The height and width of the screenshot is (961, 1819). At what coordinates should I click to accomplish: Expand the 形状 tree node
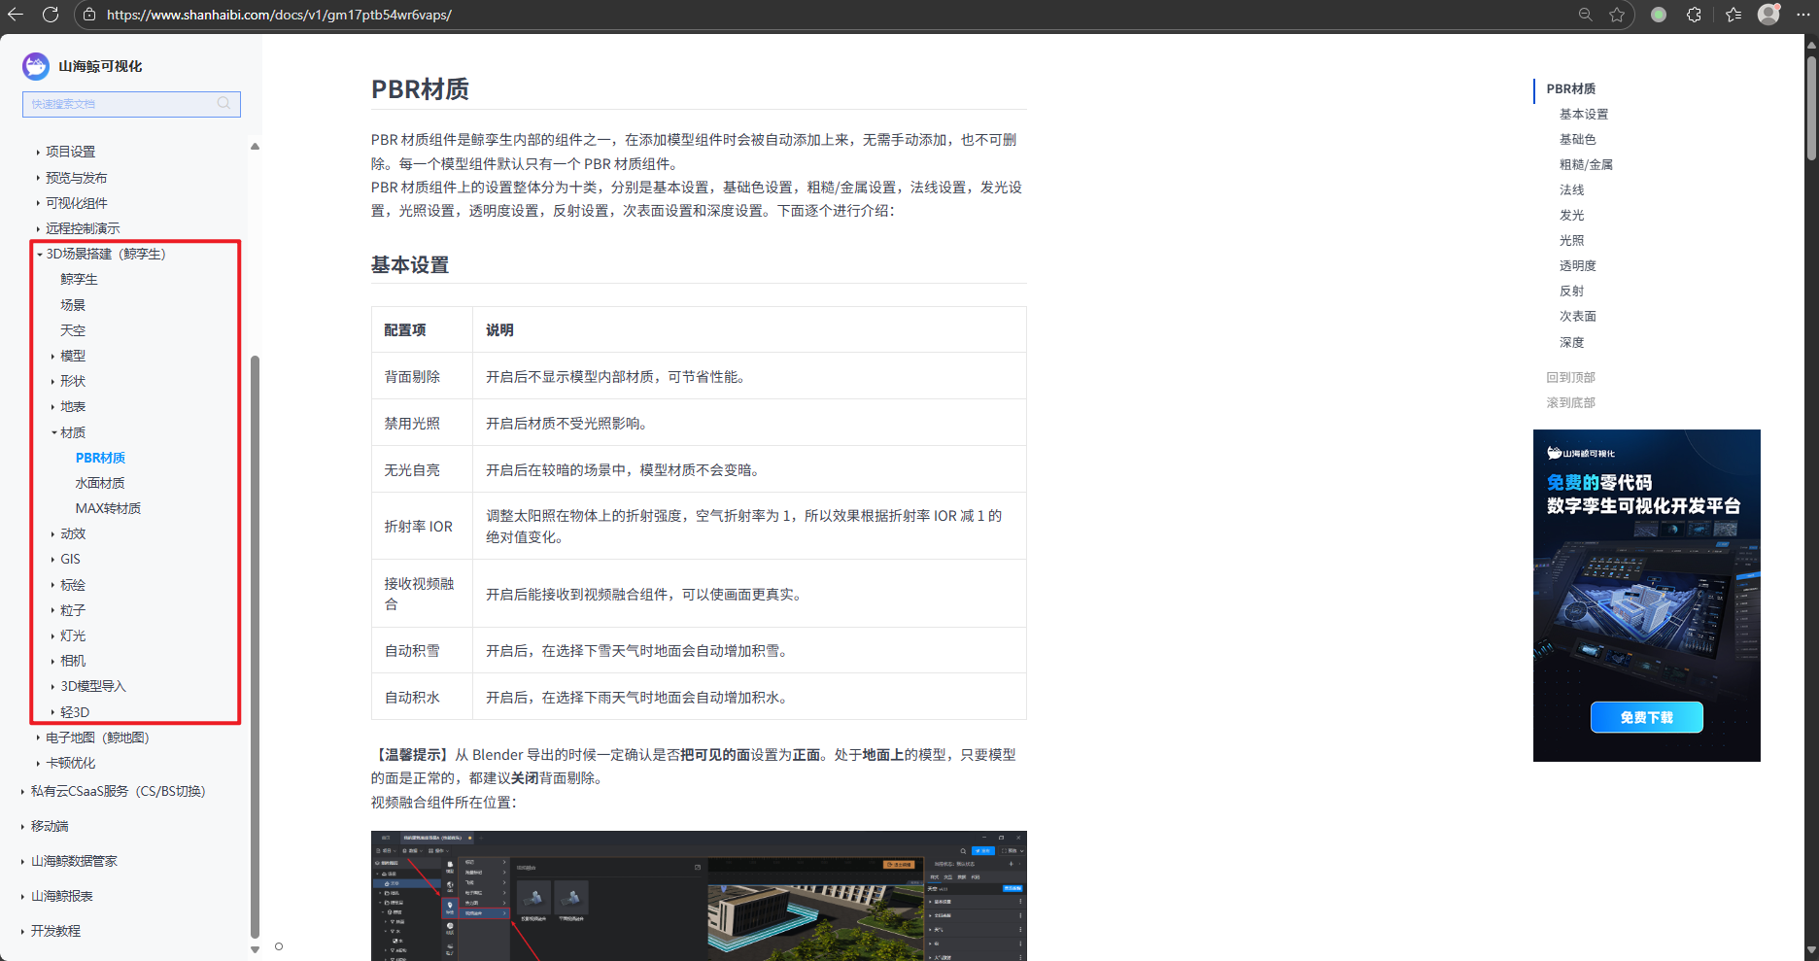(52, 382)
